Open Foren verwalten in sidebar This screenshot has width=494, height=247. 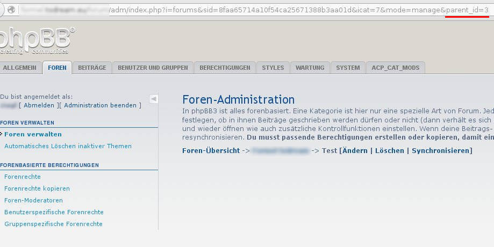(33, 134)
